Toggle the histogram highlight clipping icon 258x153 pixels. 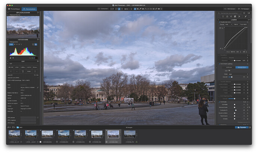pos(13,58)
